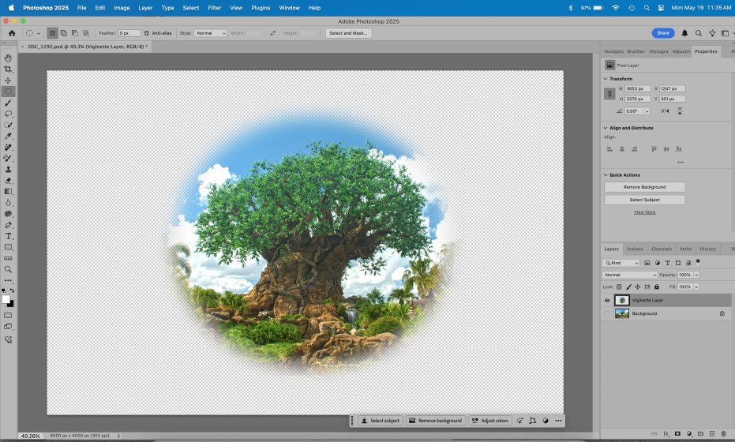Viewport: 735px width, 442px height.
Task: Select the Lasso tool
Action: point(8,114)
